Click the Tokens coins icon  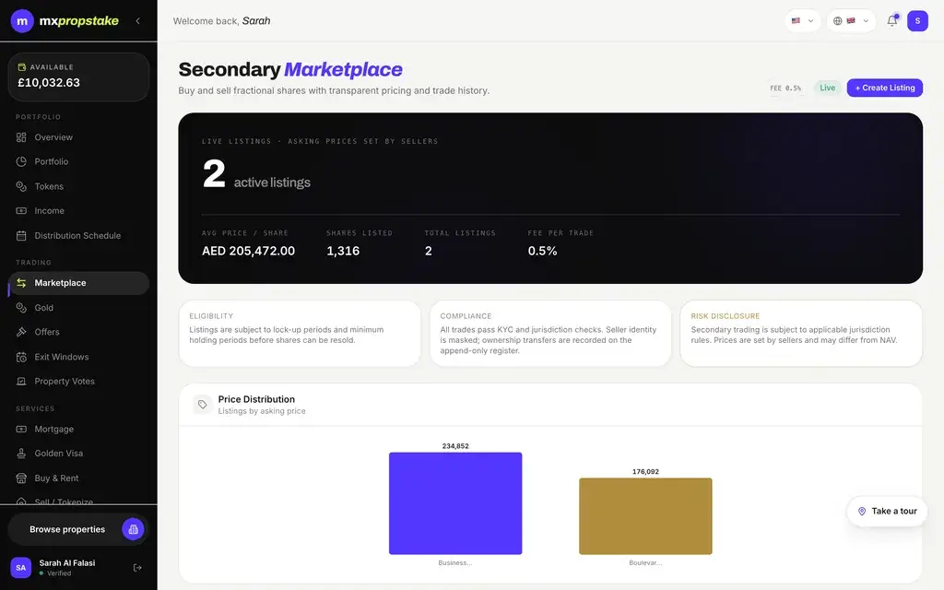21,186
